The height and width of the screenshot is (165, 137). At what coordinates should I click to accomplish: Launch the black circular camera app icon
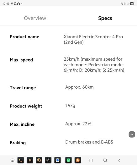point(48,160)
